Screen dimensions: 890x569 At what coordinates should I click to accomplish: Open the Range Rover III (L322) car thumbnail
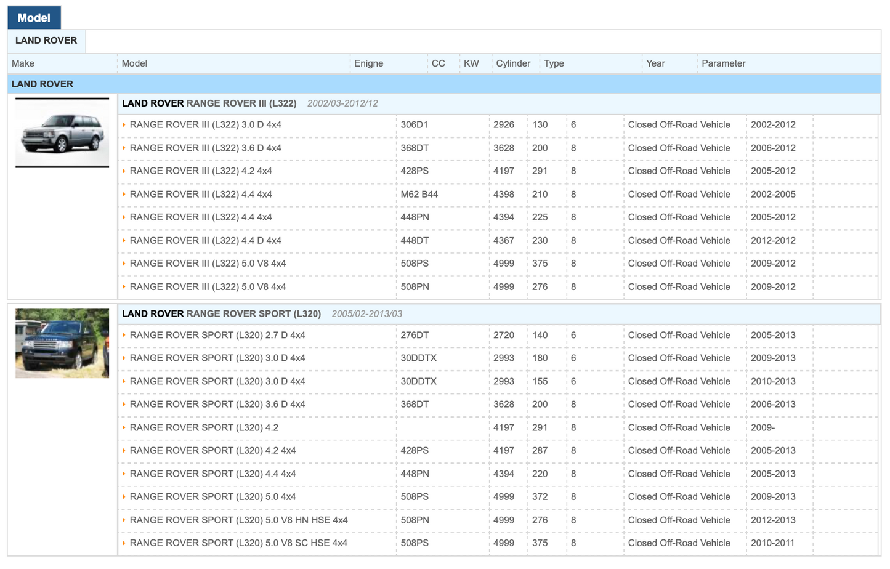(x=62, y=133)
